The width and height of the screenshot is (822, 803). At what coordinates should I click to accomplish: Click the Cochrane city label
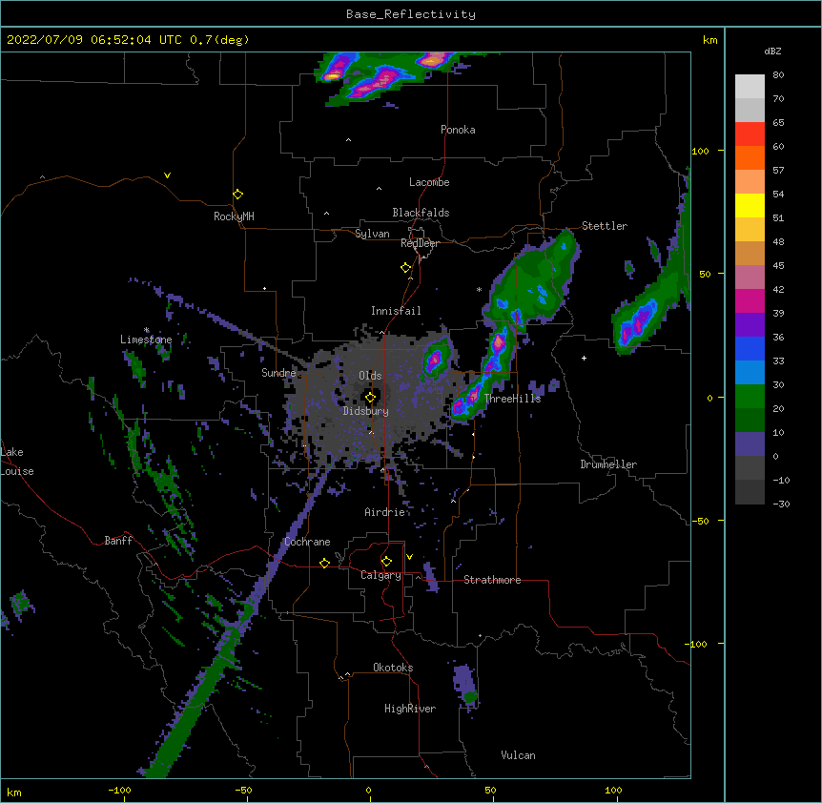click(x=307, y=542)
